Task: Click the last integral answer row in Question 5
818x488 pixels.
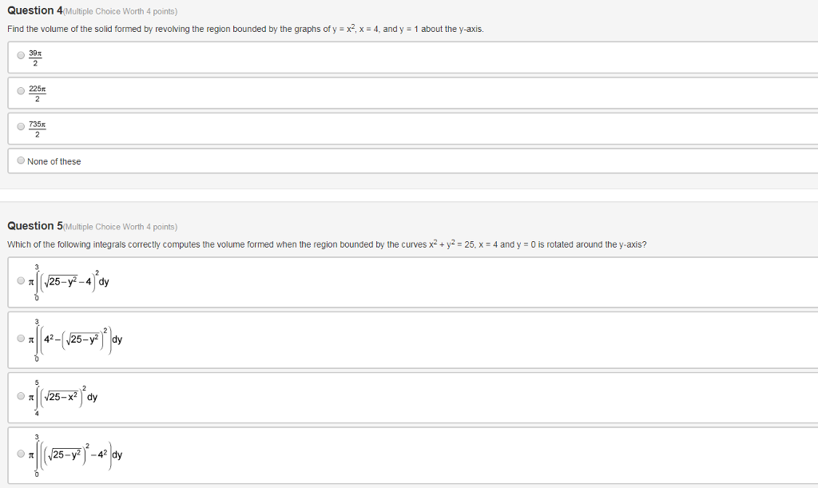Action: tap(320, 453)
